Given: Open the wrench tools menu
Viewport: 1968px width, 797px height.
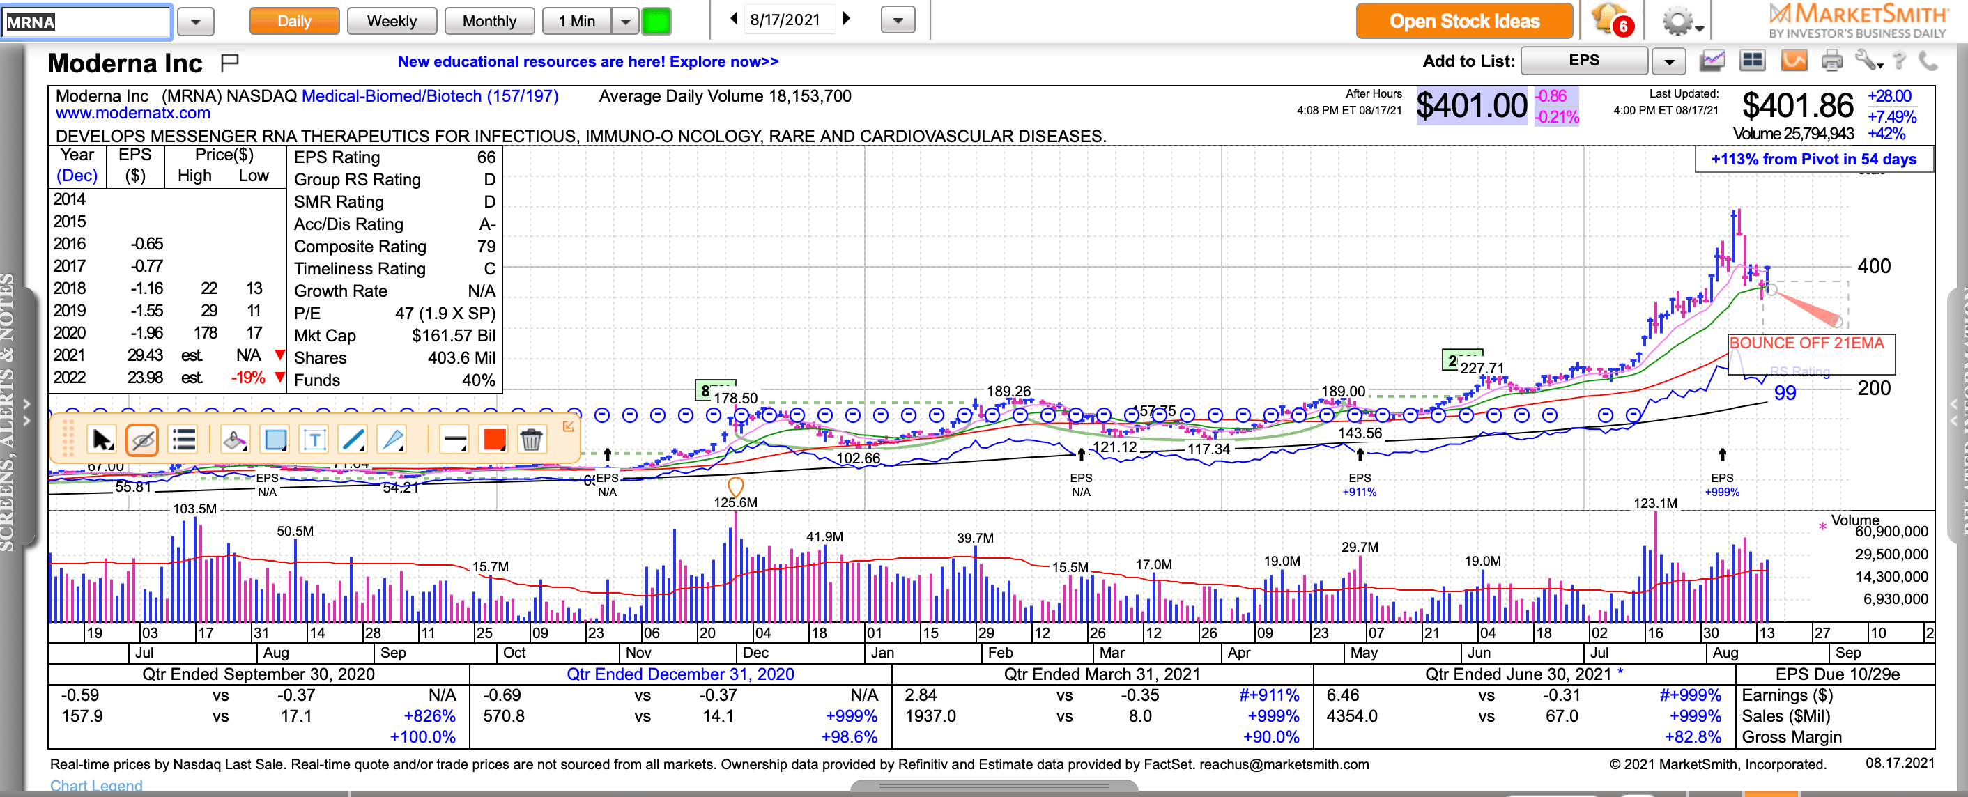Looking at the screenshot, I should point(1868,61).
